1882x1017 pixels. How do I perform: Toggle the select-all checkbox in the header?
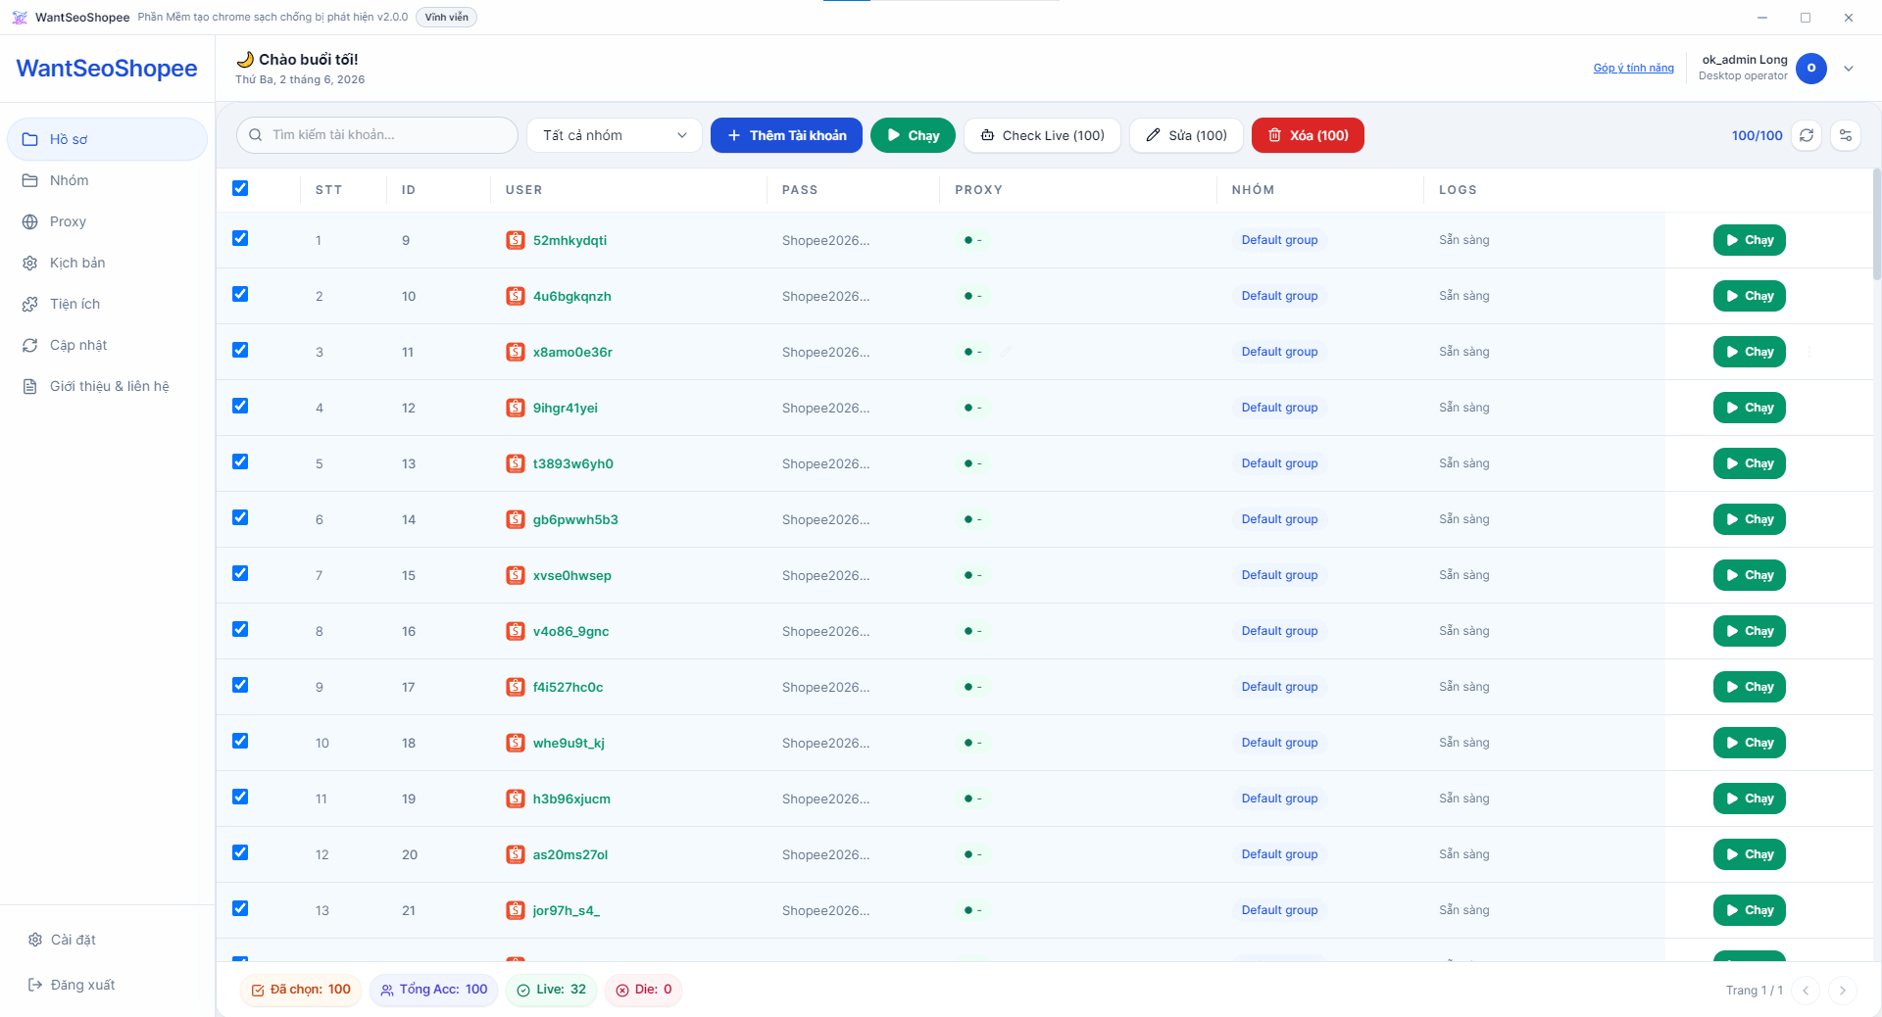240,188
